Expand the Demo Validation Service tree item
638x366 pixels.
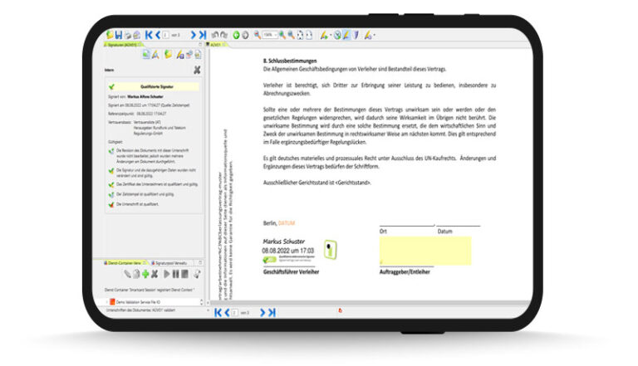click(107, 302)
